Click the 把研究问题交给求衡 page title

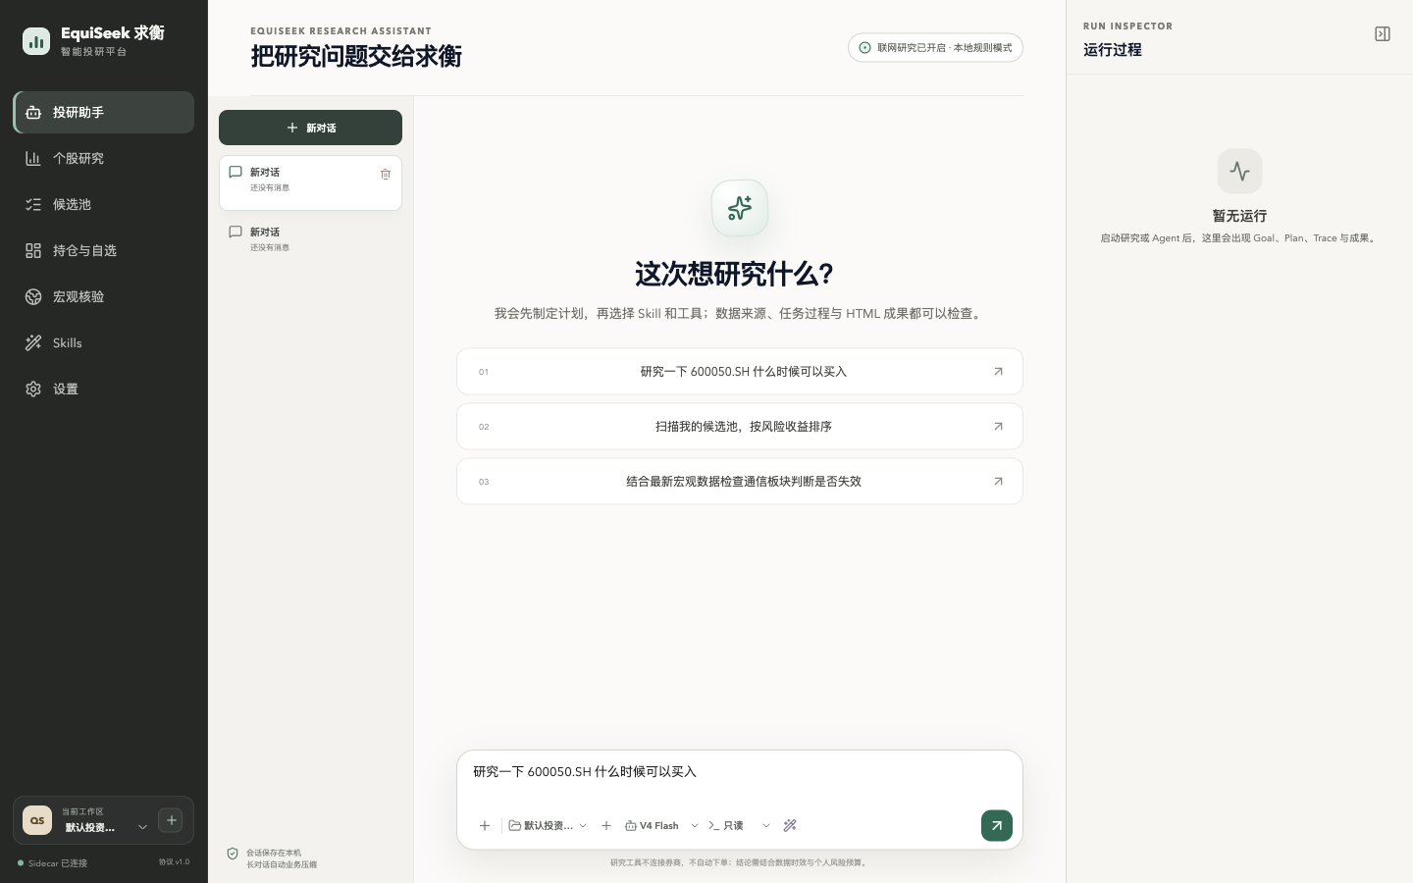[356, 56]
